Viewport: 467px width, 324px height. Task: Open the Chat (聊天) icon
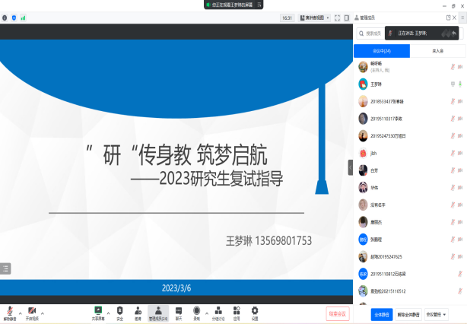[178, 311]
